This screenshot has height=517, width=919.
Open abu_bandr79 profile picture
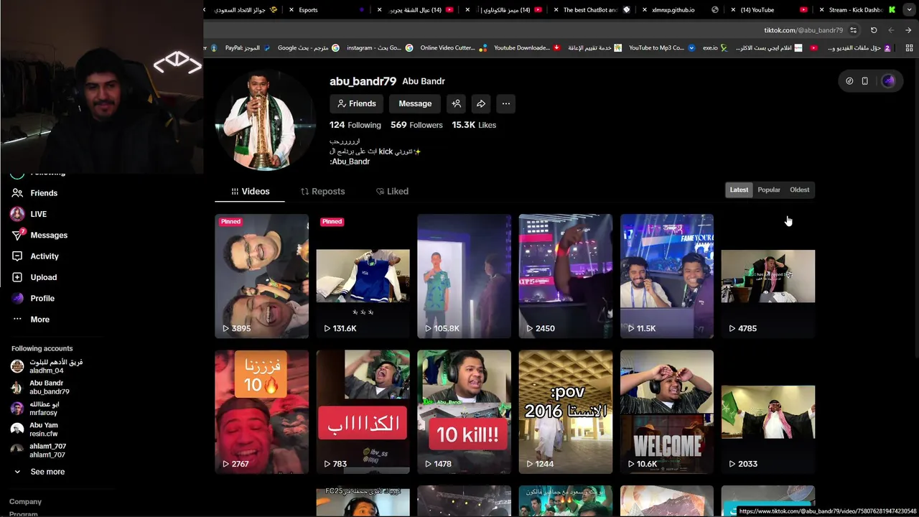(265, 120)
